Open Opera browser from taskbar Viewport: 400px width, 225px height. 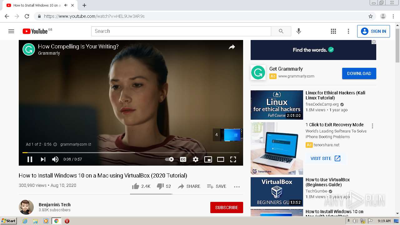click(67, 221)
